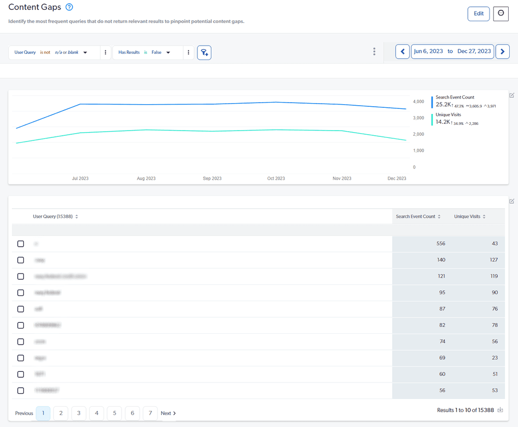Image resolution: width=518 pixels, height=427 pixels.
Task: Check the row with 74 search events
Action: pos(21,341)
